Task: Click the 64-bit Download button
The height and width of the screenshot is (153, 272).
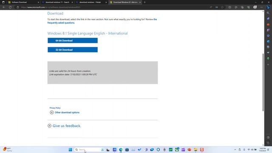Action: [x=73, y=40]
